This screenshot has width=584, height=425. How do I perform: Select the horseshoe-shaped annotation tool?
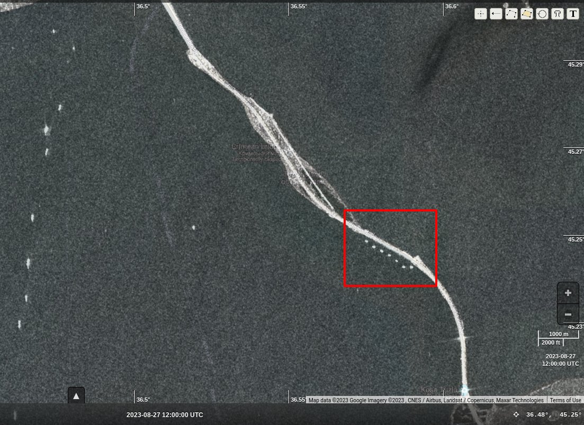point(557,14)
